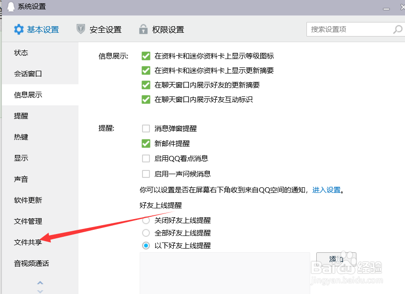405x294 pixels.
Task: Enable 启用QQ看点消息
Action: click(145, 159)
